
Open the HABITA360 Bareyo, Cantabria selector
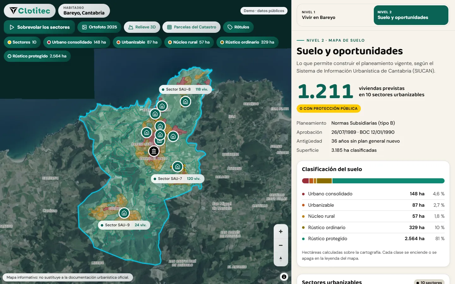tap(84, 11)
